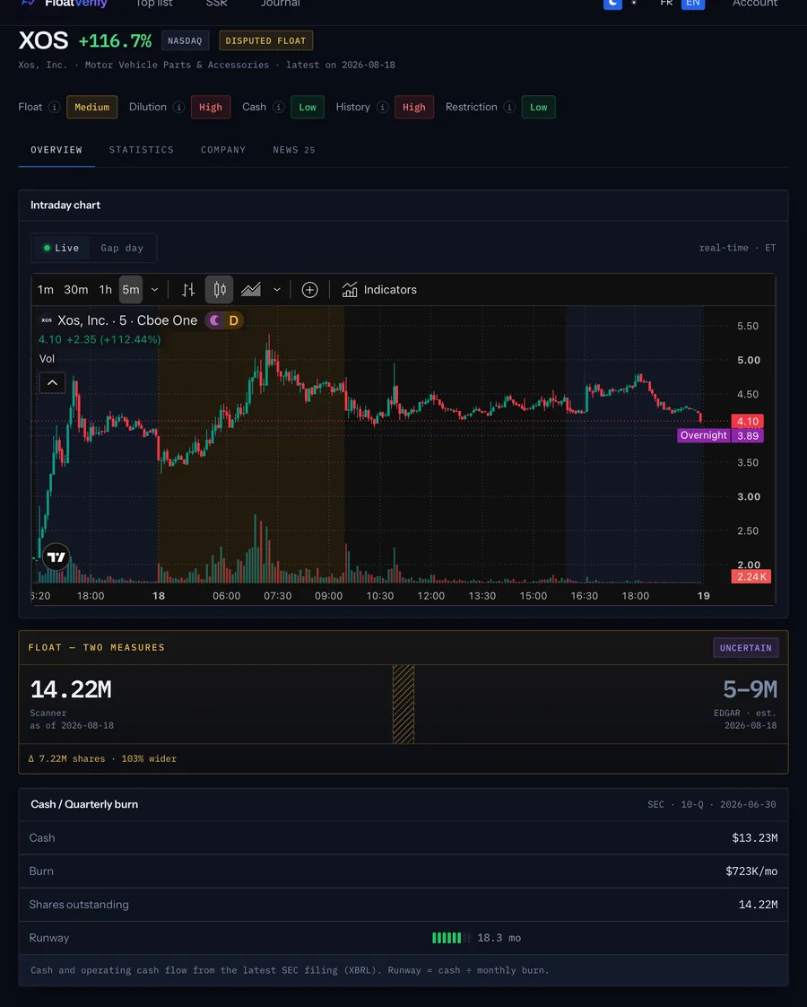Select the 5m chart interval
This screenshot has height=1007, width=807.
coord(131,290)
